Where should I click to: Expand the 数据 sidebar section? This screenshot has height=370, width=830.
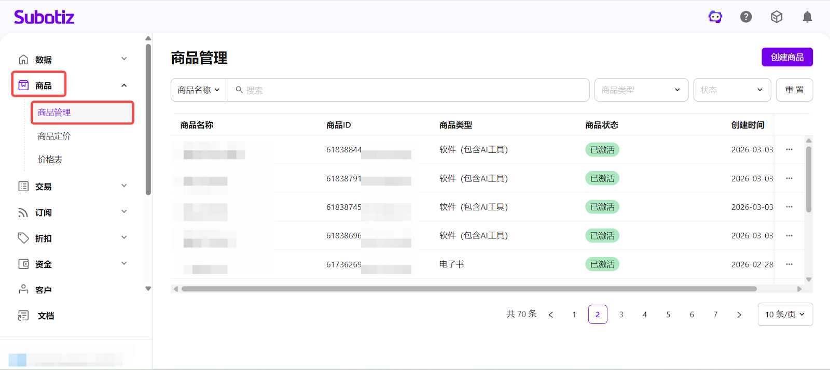pos(72,60)
